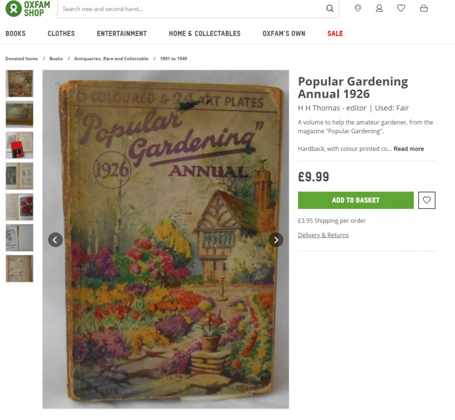Open the wishlist heart icon in header
Image resolution: width=455 pixels, height=420 pixels.
401,8
